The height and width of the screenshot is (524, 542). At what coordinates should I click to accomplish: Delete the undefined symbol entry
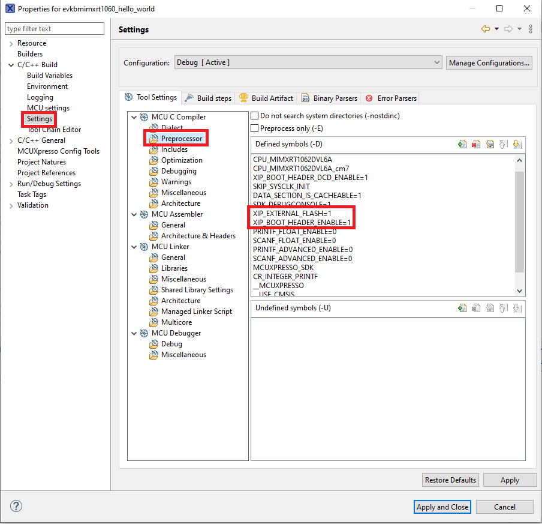tap(476, 308)
